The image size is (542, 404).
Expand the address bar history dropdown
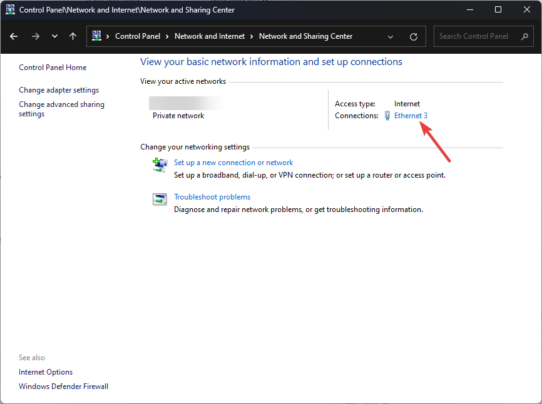coord(391,36)
